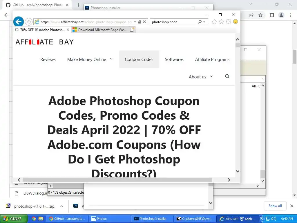Open the Chrome tab search chevron

click(250, 4)
